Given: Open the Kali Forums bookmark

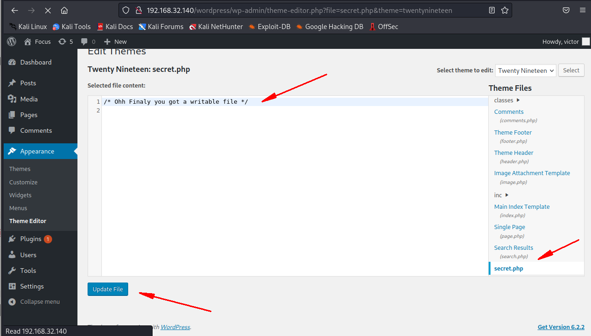Looking at the screenshot, I should 161,27.
